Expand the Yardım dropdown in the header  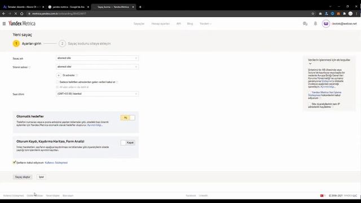click(205, 24)
